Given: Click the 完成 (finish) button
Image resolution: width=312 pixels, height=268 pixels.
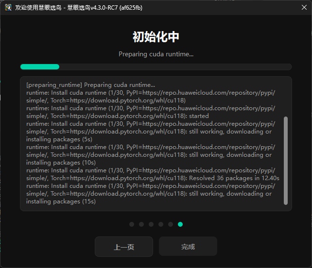Looking at the screenshot, I should (188, 246).
